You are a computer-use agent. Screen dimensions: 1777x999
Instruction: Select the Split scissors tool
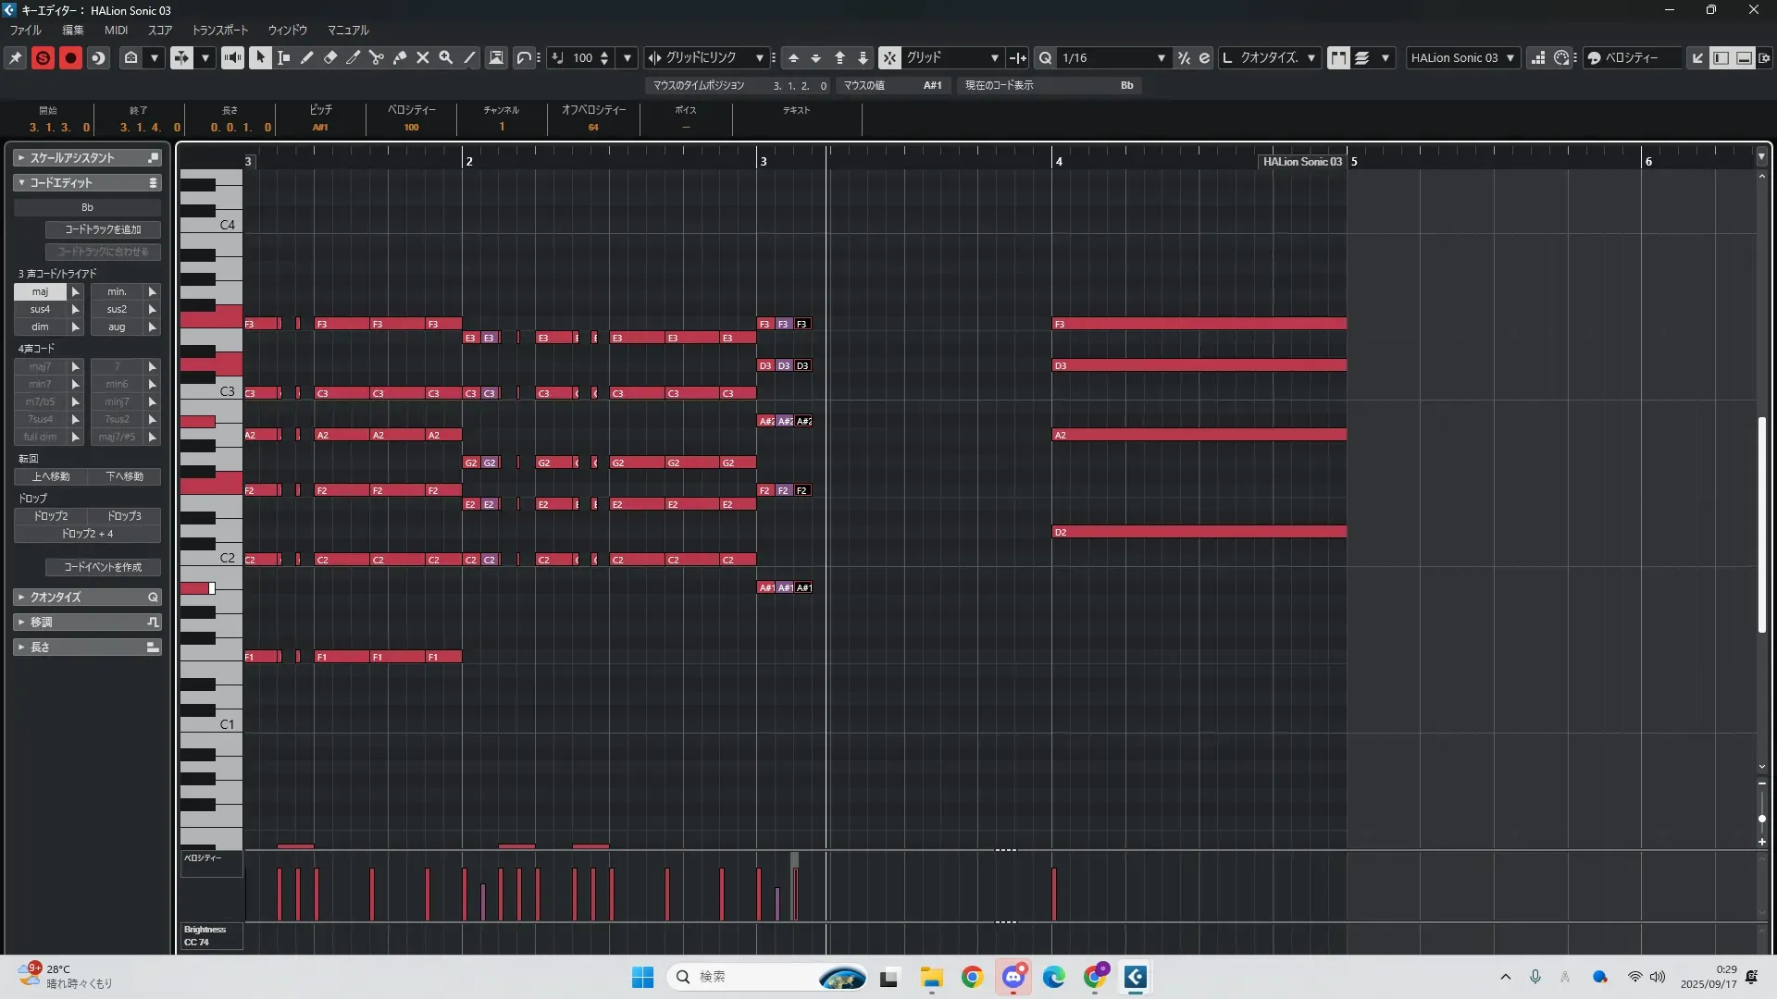click(x=377, y=57)
